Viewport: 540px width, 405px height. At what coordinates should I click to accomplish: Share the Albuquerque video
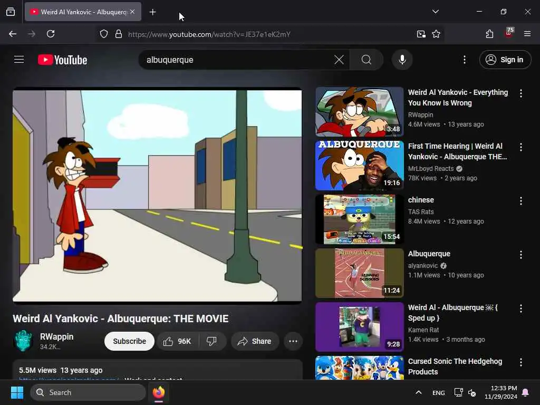[255, 341]
